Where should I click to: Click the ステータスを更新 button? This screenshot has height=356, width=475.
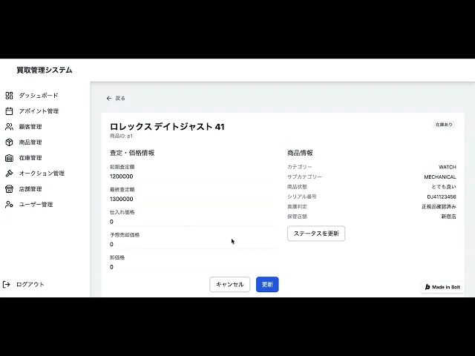tap(316, 234)
